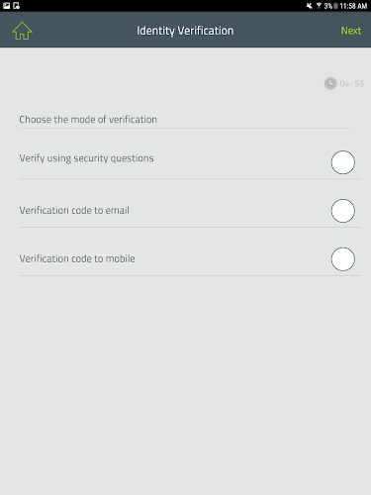
Task: Select the verification code to email radio
Action: click(x=343, y=211)
